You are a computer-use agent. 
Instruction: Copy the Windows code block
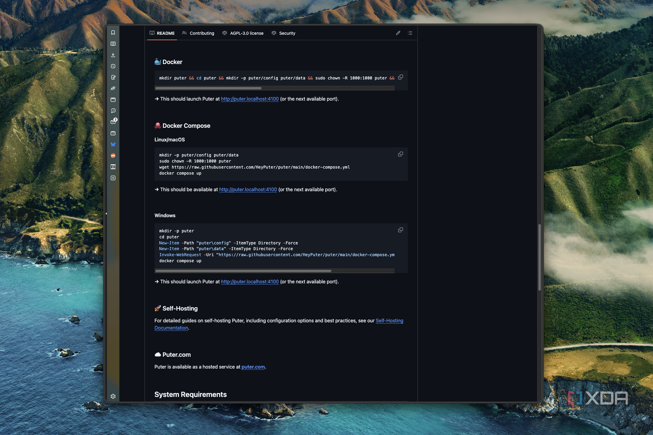tap(401, 230)
